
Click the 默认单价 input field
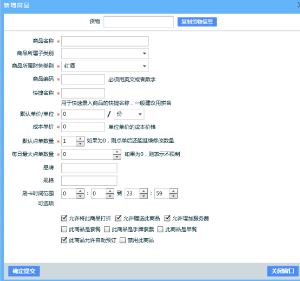(83, 114)
